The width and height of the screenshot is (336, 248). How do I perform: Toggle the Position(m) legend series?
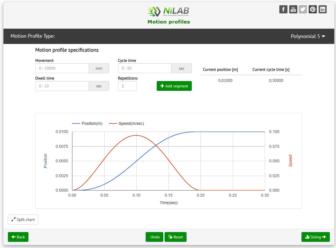[87, 123]
